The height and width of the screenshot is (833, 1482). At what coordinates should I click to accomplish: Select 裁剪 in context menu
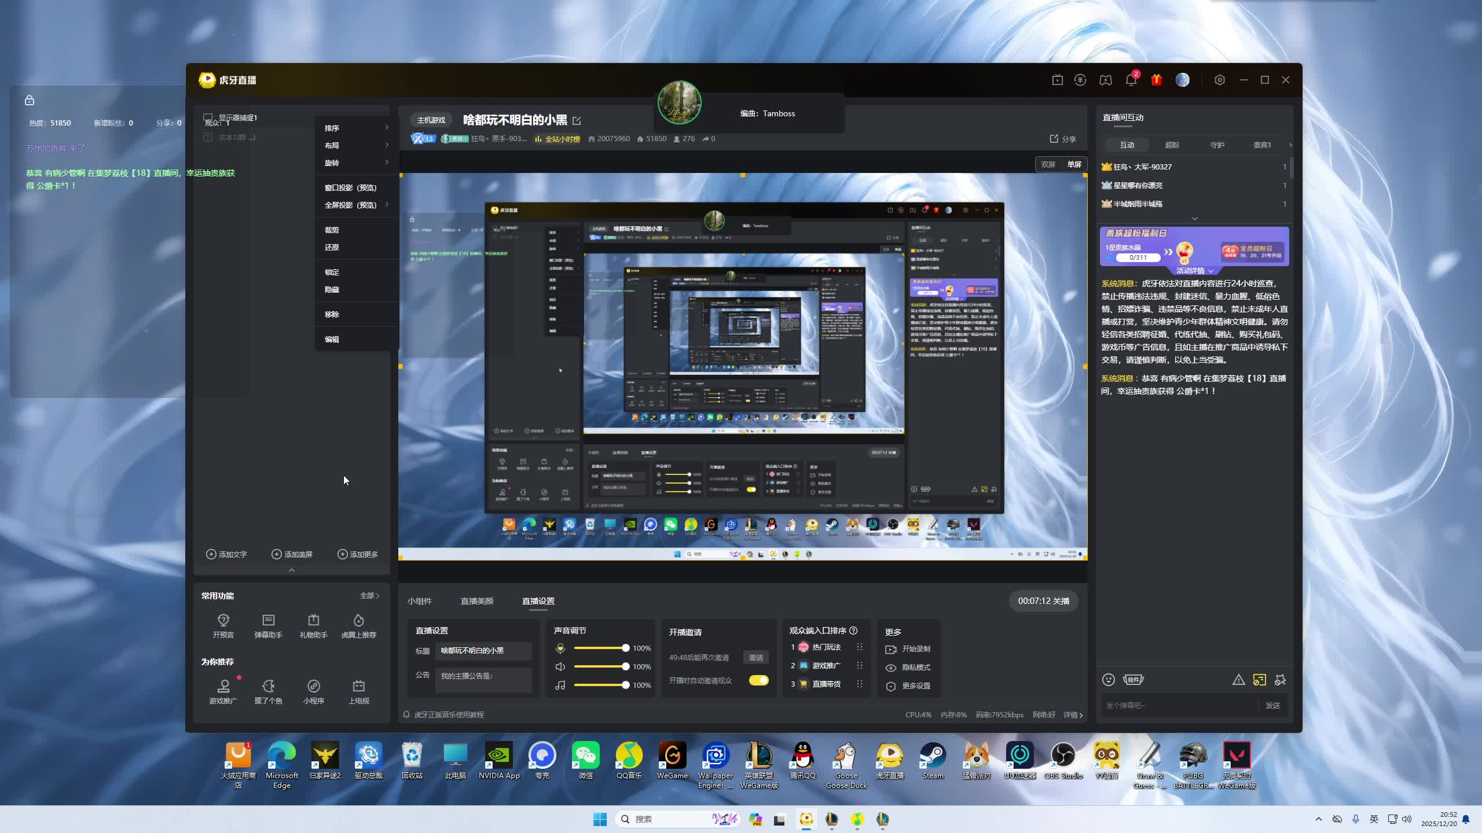[x=332, y=230]
